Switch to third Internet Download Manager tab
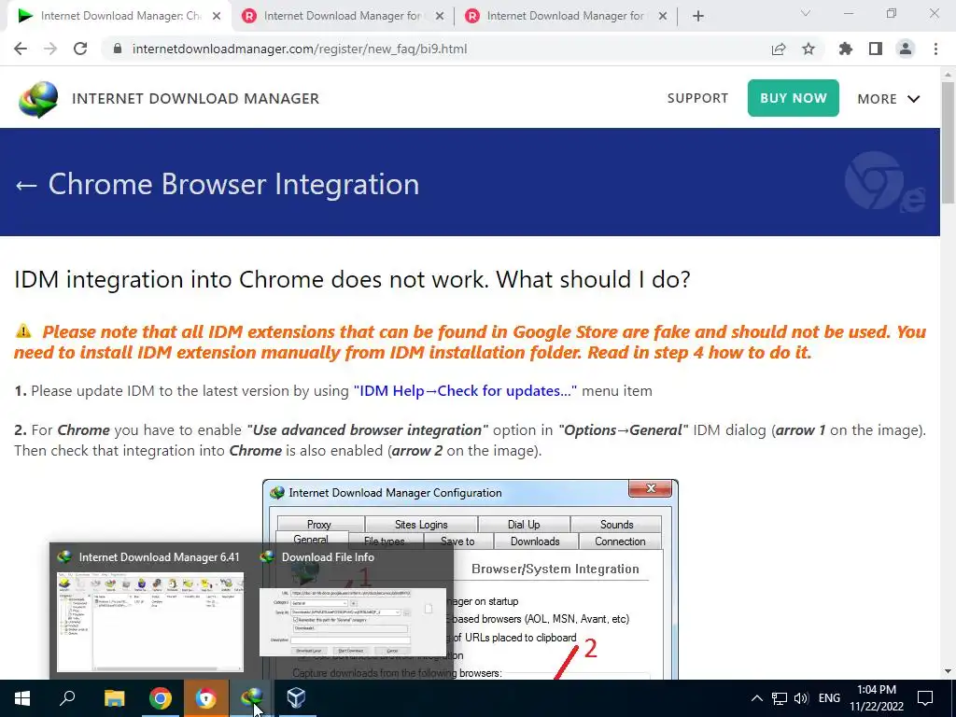 pyautogui.click(x=566, y=16)
